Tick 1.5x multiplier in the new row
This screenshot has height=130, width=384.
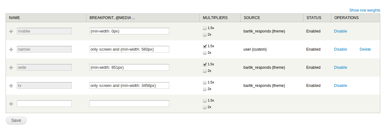[205, 101]
